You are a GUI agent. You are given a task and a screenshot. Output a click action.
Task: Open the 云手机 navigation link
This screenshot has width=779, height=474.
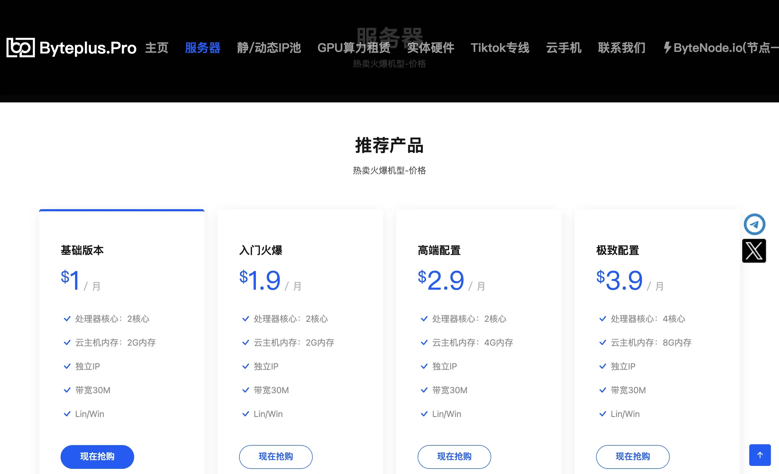tap(564, 48)
